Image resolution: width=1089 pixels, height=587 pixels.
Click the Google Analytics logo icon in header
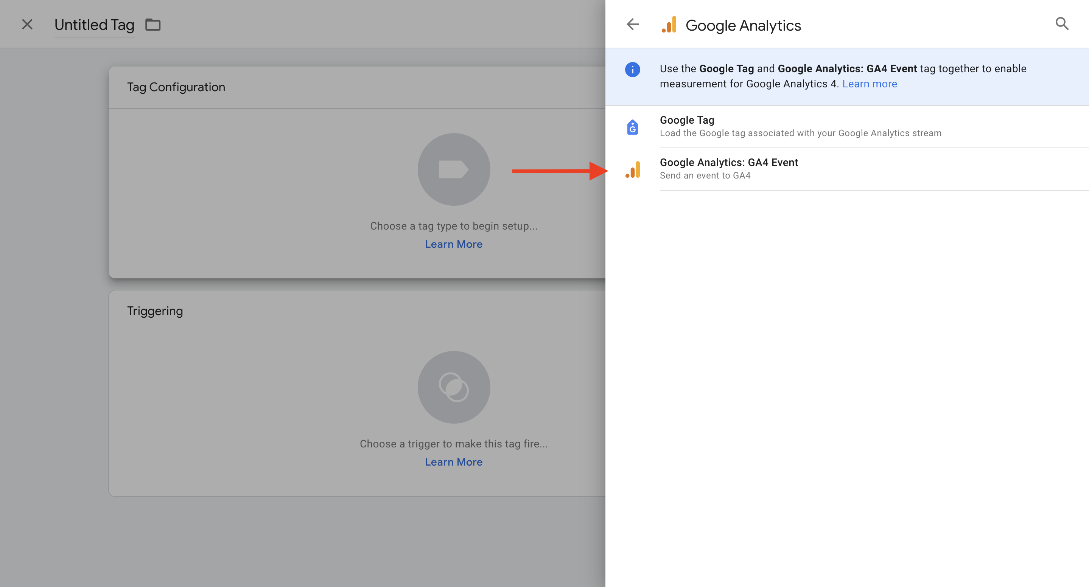coord(669,25)
